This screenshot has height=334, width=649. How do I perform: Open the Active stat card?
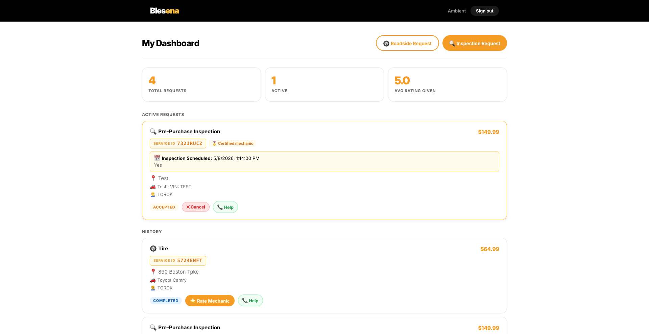324,84
